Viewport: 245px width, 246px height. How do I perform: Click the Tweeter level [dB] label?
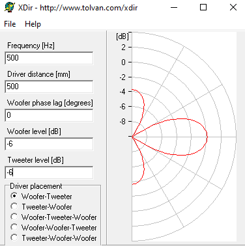(x=36, y=160)
